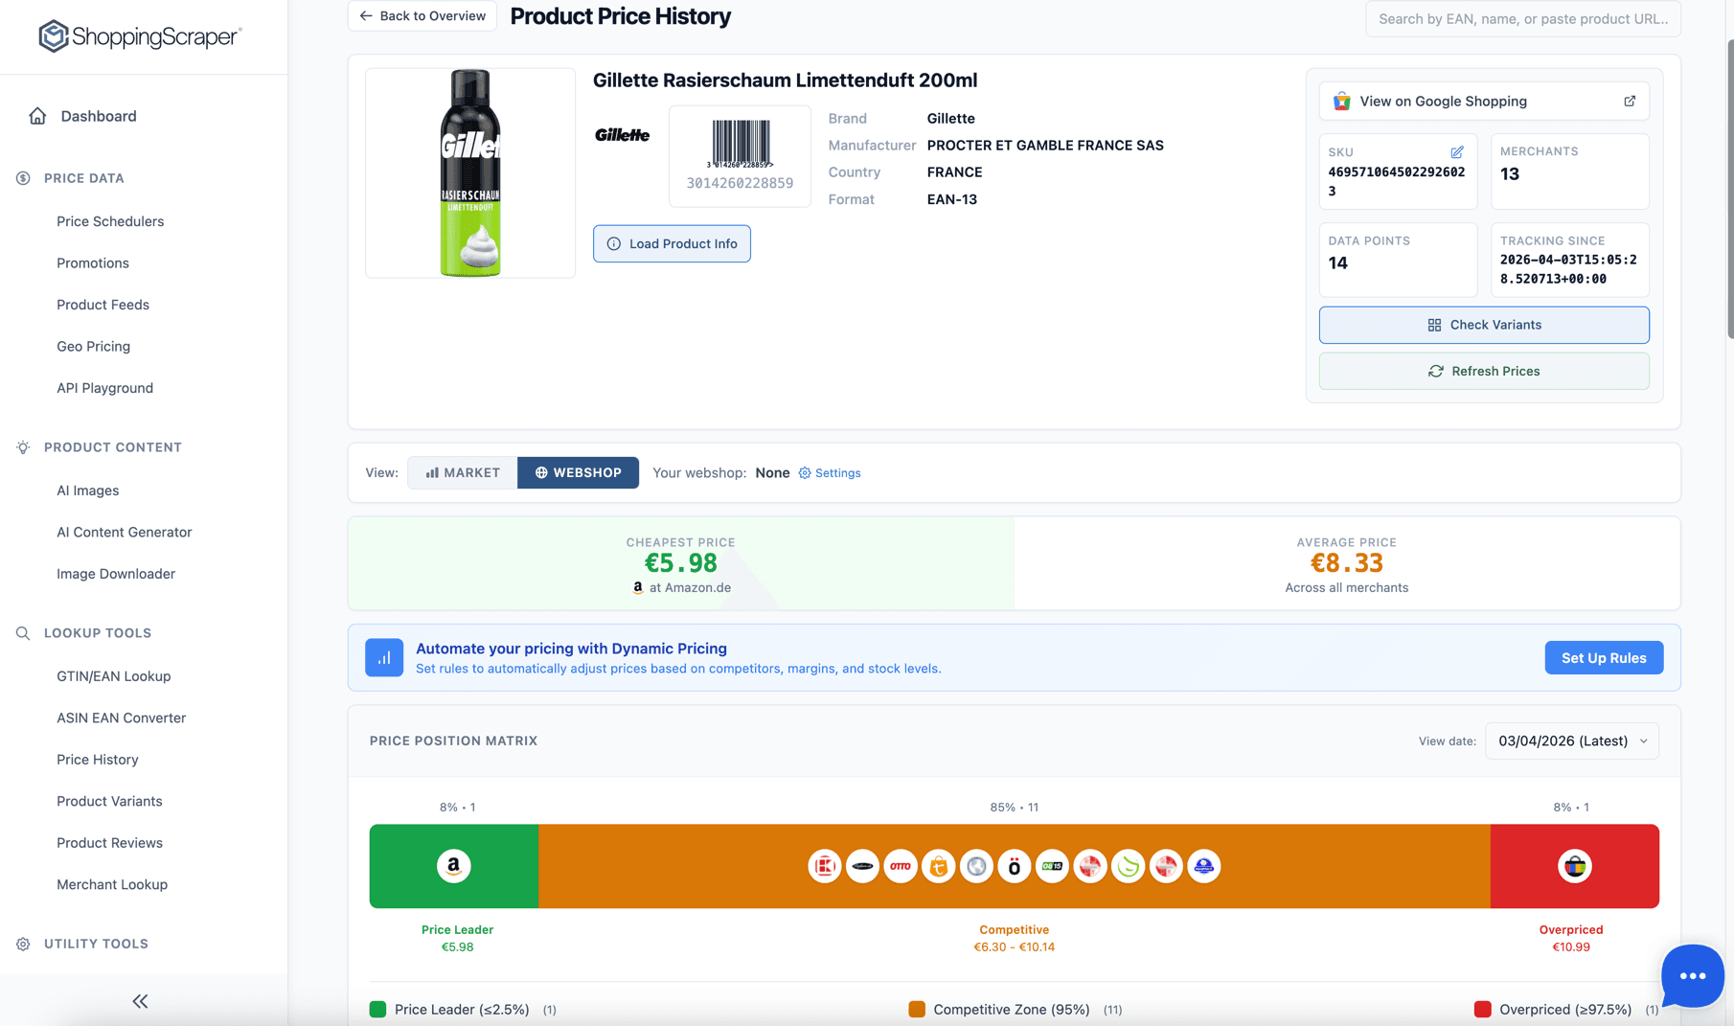Image resolution: width=1734 pixels, height=1026 pixels.
Task: Click the black Ö merchant icon
Action: pyautogui.click(x=1015, y=866)
